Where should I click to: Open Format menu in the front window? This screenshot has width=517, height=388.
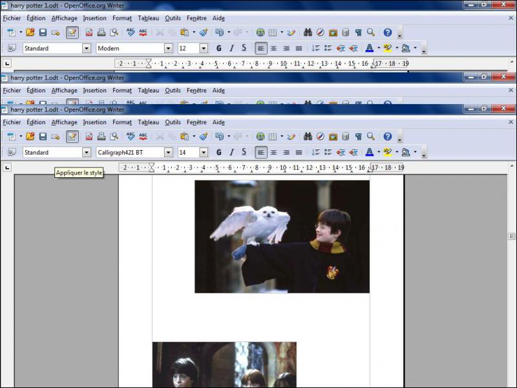pyautogui.click(x=122, y=122)
